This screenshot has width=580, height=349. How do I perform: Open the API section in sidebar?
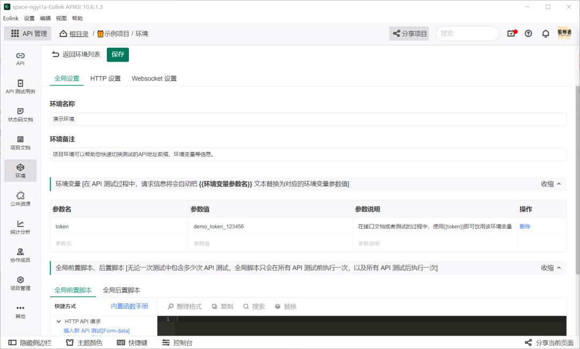pyautogui.click(x=20, y=59)
